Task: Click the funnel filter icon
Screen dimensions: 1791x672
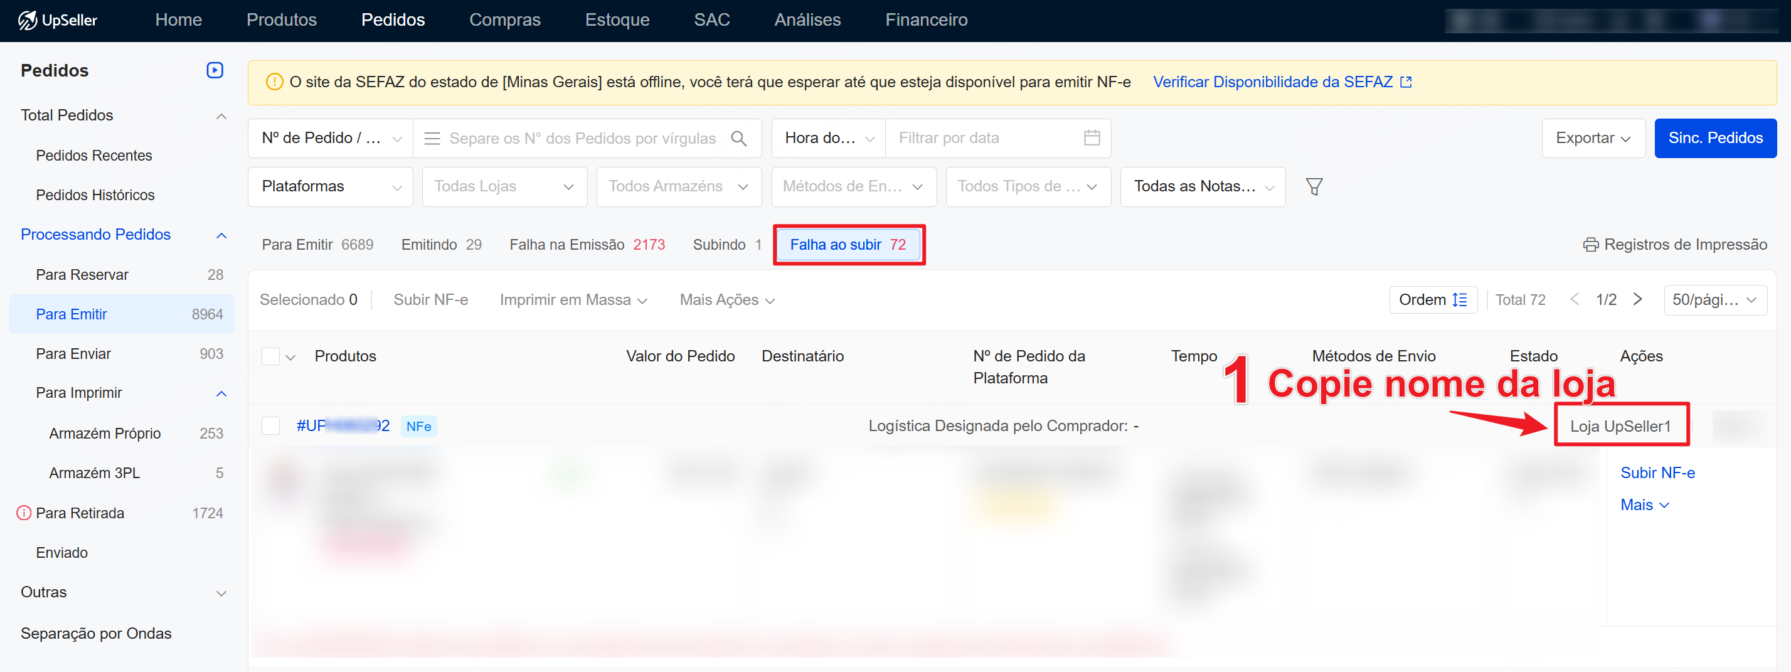Action: 1314,186
